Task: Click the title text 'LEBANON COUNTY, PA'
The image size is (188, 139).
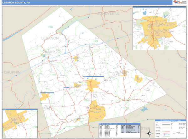Action: [x=16, y=3]
